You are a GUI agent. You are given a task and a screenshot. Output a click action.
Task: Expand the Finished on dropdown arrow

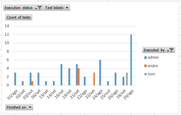[x=30, y=107]
